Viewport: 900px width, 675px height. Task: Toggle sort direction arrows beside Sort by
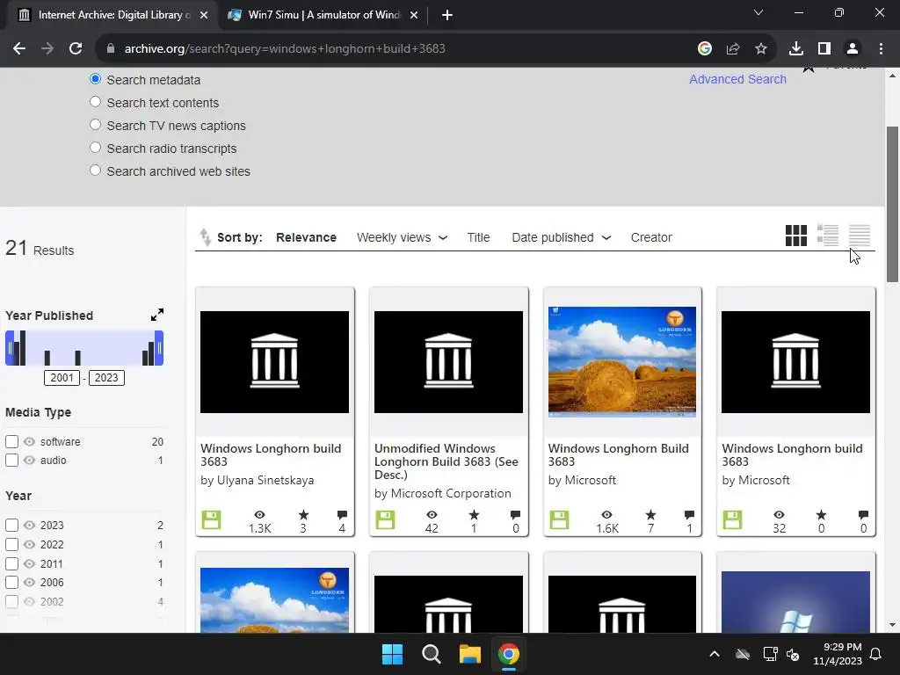tap(205, 237)
